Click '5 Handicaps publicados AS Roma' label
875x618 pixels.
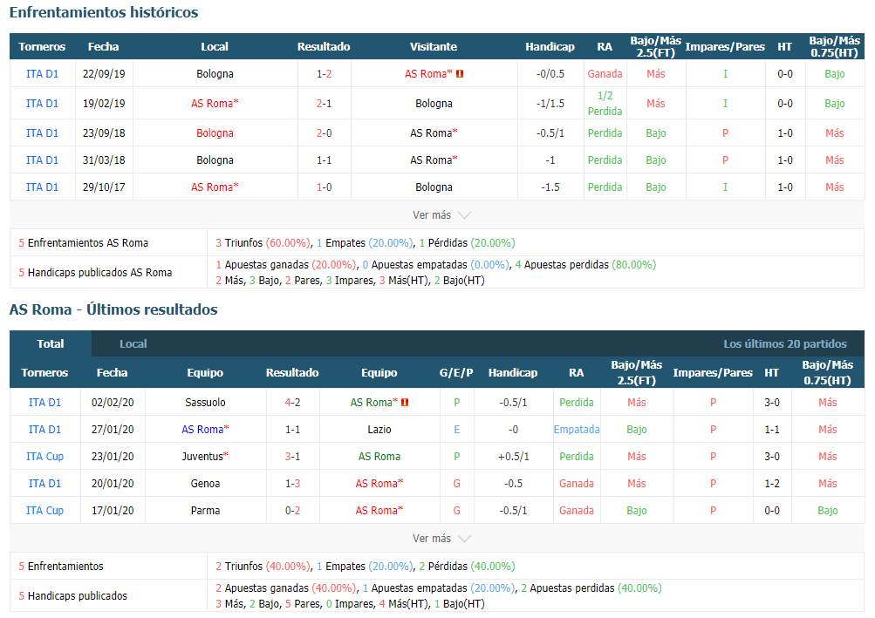coord(95,272)
